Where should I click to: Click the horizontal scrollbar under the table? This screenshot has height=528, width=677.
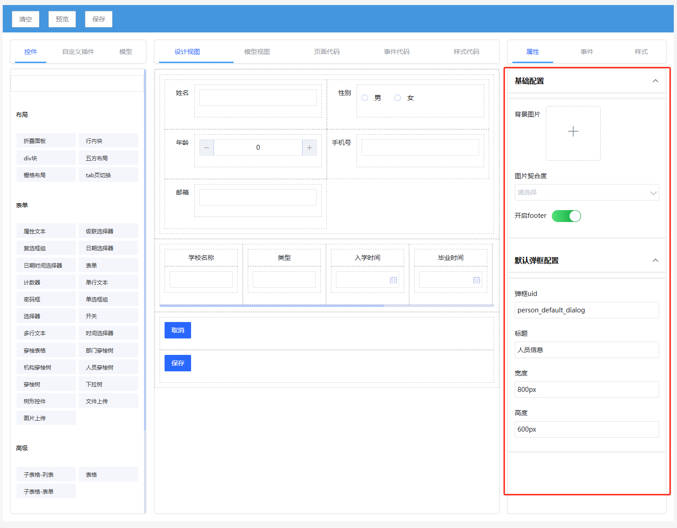click(x=274, y=305)
